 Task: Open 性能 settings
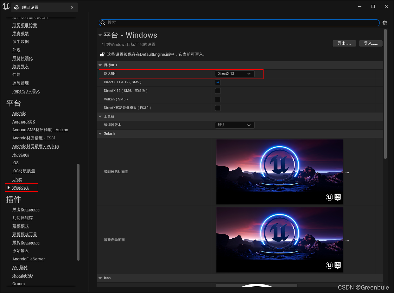coord(16,75)
